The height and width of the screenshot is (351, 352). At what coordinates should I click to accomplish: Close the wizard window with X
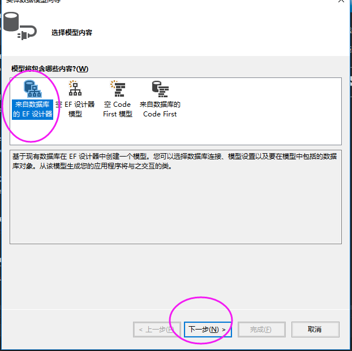pos(341,1)
